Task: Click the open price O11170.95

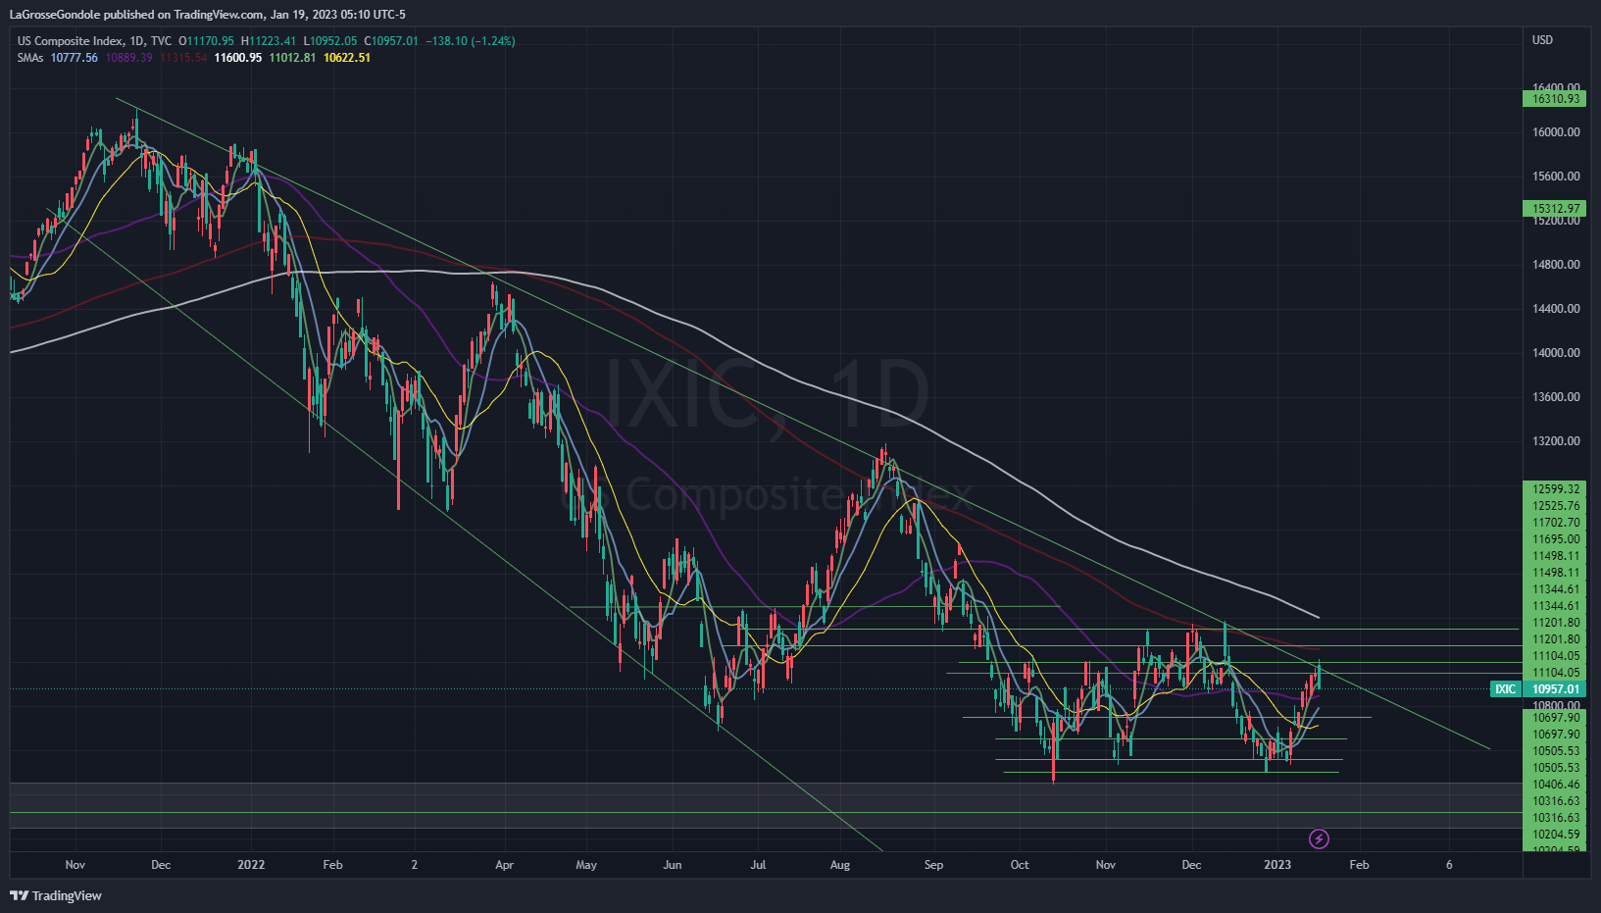Action: point(207,41)
